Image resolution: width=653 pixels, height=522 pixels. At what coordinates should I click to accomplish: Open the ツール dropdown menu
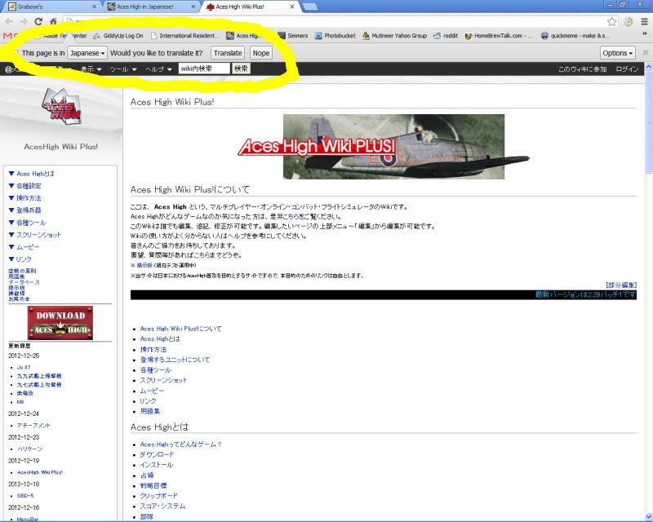[x=123, y=69]
